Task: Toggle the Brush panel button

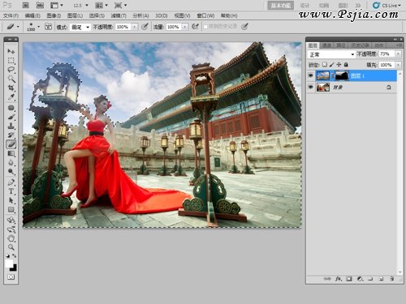Action: [48, 27]
